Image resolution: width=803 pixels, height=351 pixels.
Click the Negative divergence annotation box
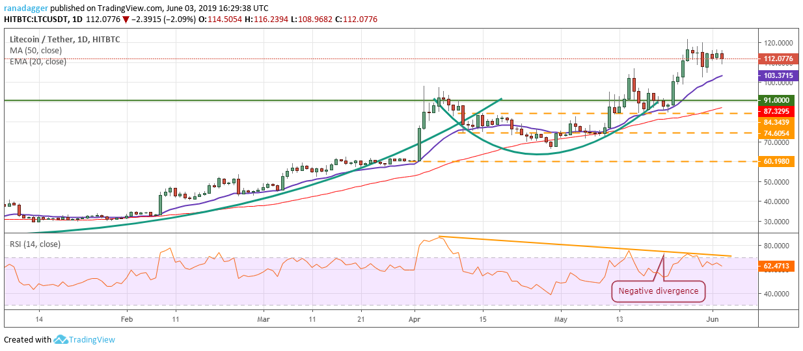click(659, 291)
